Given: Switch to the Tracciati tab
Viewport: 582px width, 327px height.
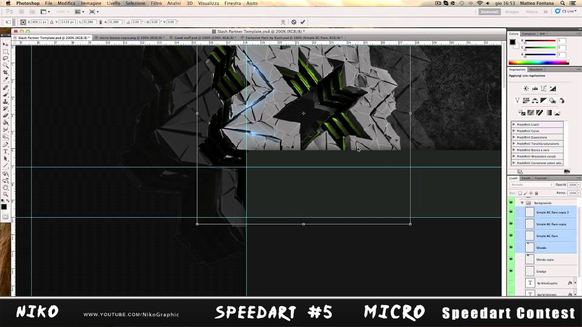Looking at the screenshot, I should point(541,178).
